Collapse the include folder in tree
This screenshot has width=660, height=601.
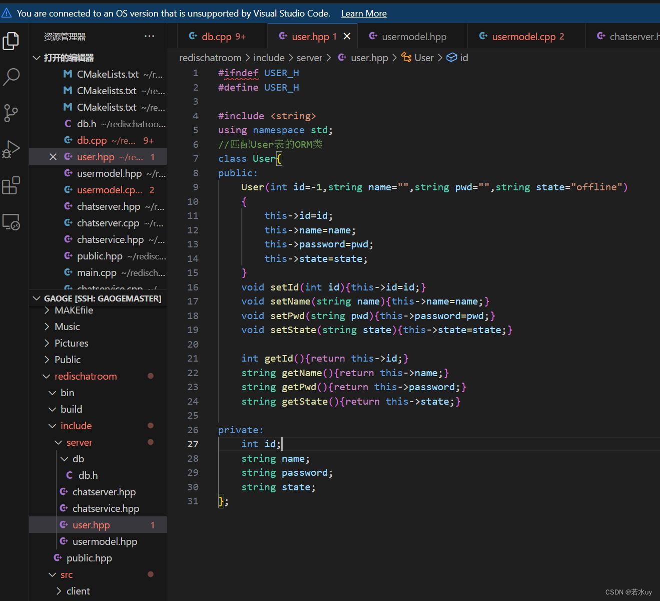tap(76, 426)
